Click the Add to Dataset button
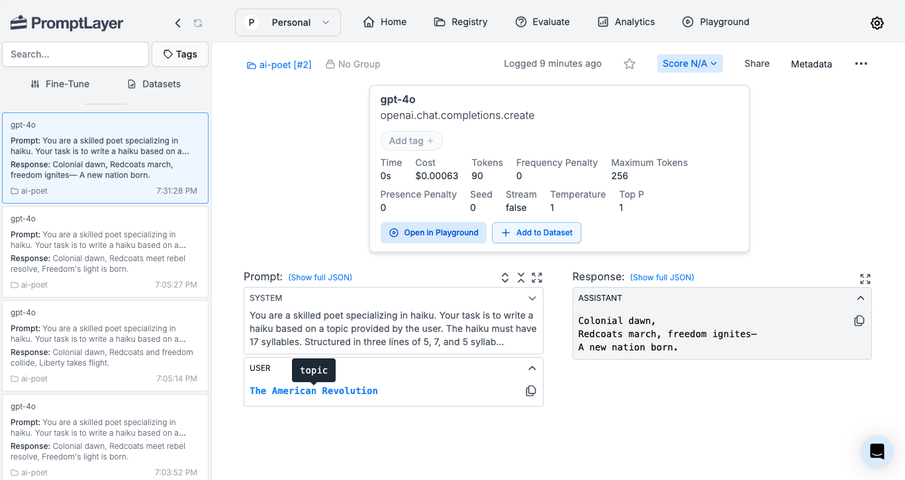This screenshot has height=480, width=905. [536, 233]
